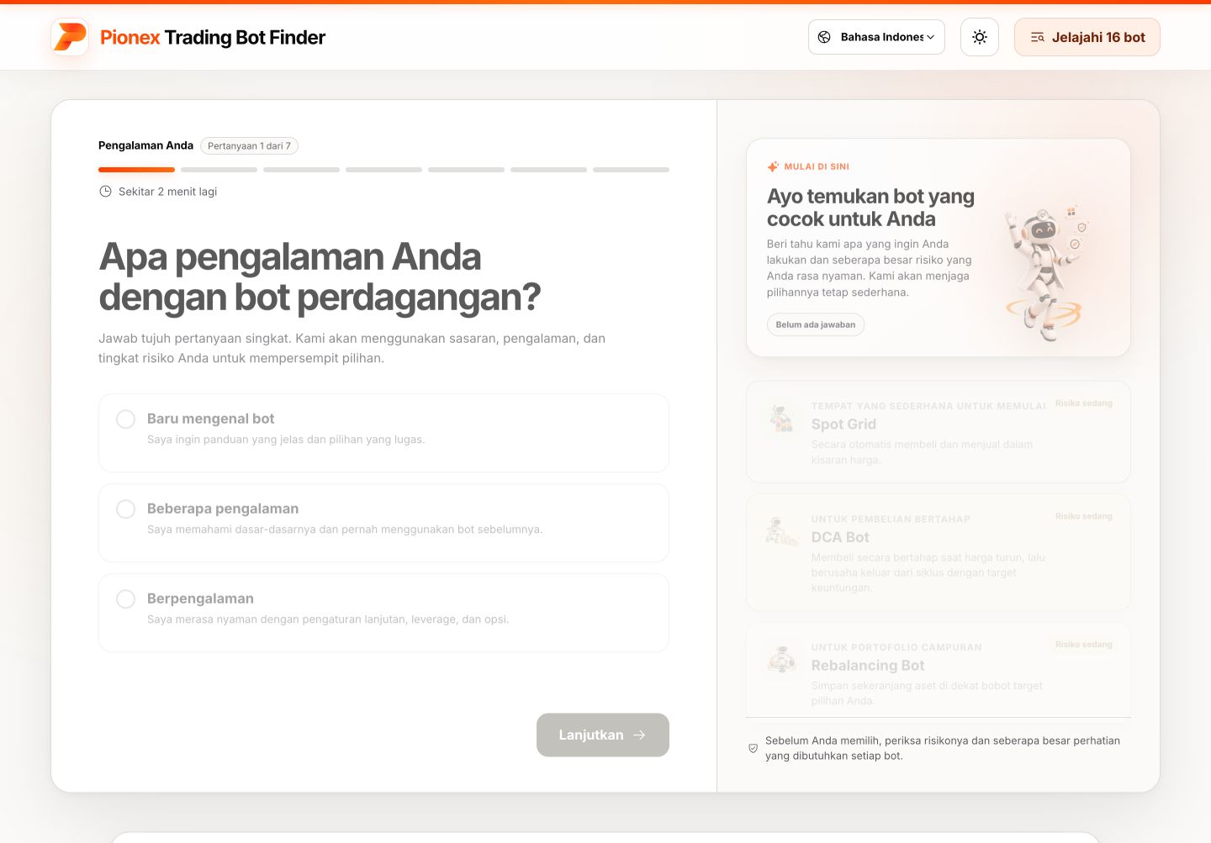Open the Bahasa Indonesia language dropdown
Image resolution: width=1211 pixels, height=843 pixels.
pos(876,37)
